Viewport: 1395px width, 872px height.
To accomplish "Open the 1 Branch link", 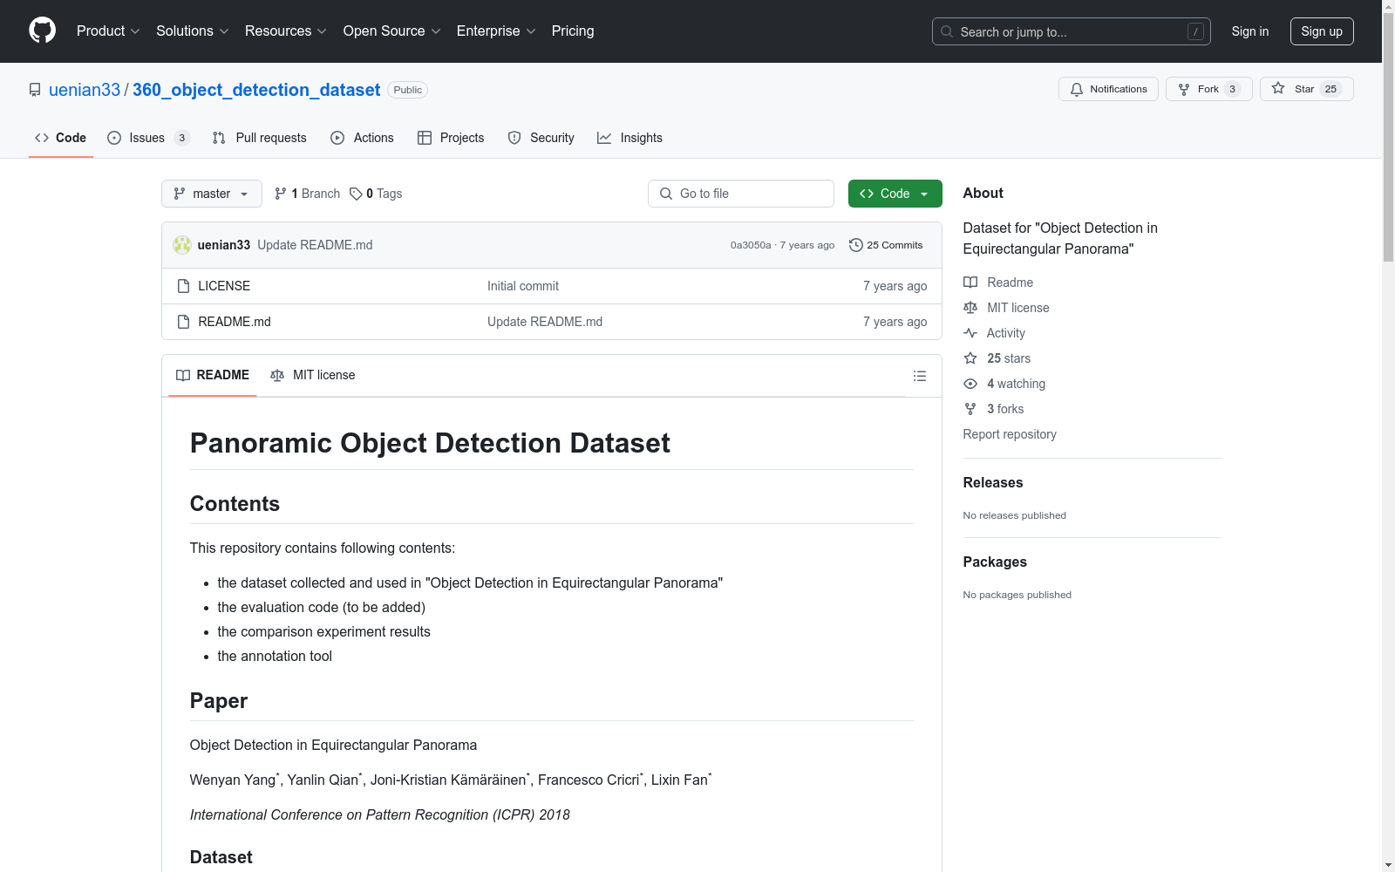I will pyautogui.click(x=307, y=194).
